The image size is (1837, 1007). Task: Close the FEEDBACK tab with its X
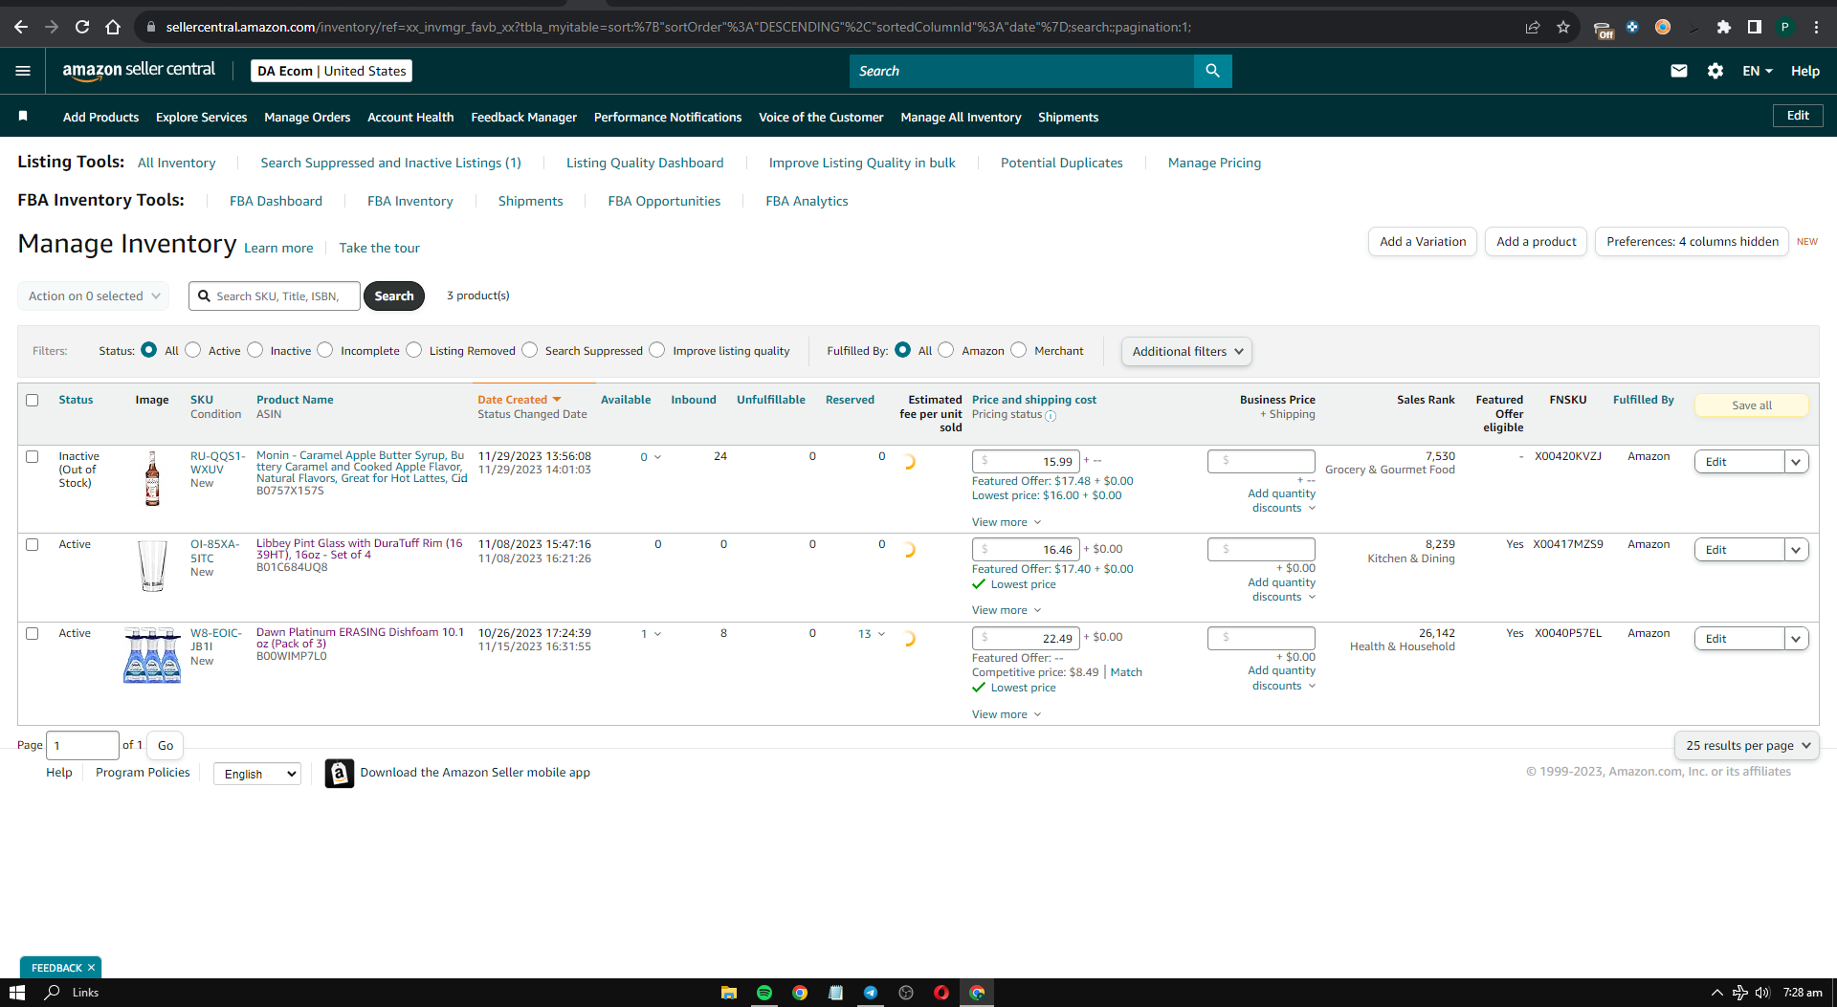[x=91, y=968]
